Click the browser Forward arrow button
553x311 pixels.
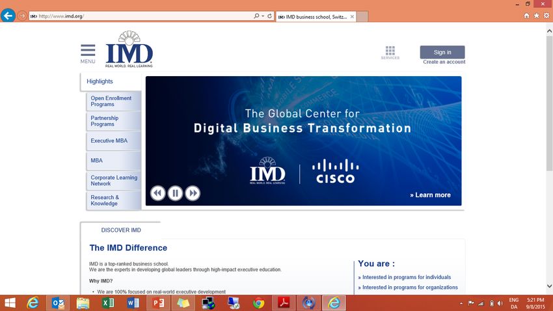[22, 16]
